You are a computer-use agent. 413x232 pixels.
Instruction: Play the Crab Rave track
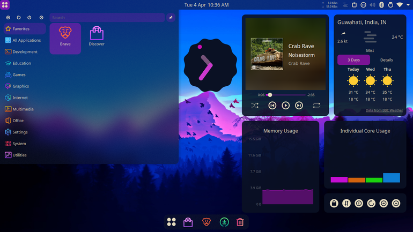285,106
